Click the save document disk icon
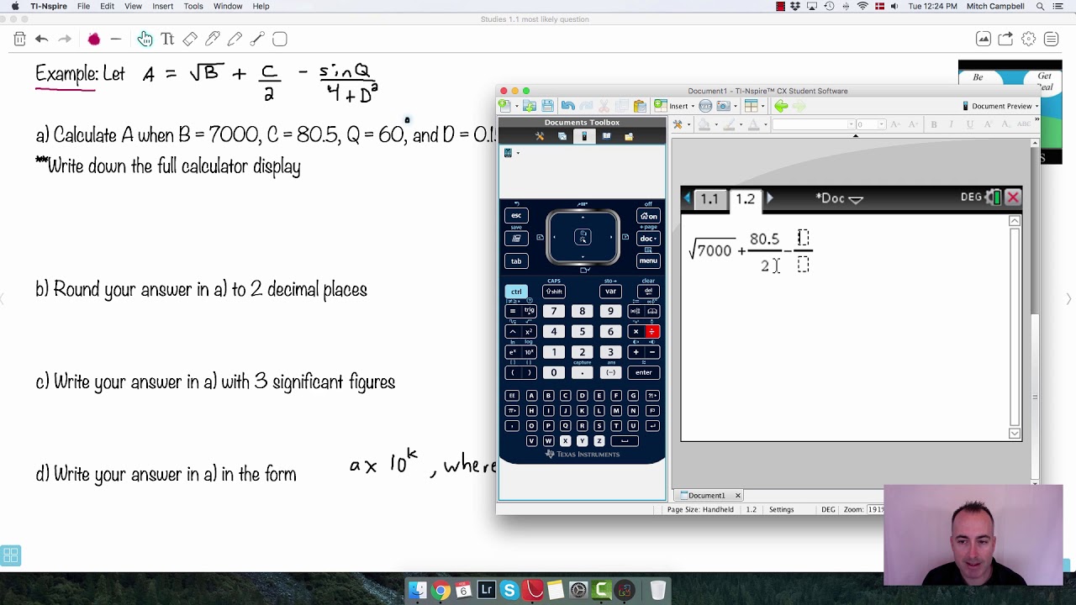Screen dimensions: 1076x605 [x=547, y=106]
